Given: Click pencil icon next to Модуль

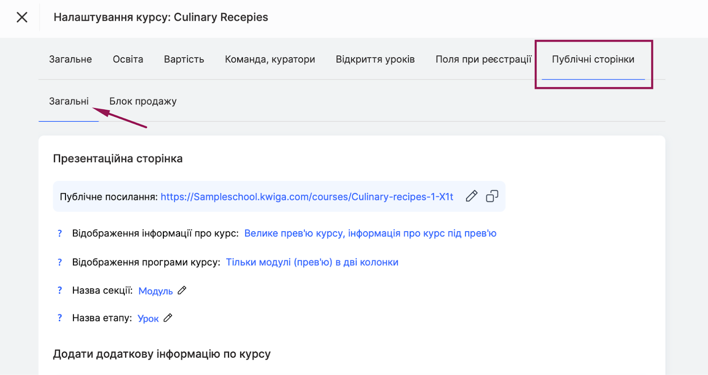Looking at the screenshot, I should [x=182, y=290].
